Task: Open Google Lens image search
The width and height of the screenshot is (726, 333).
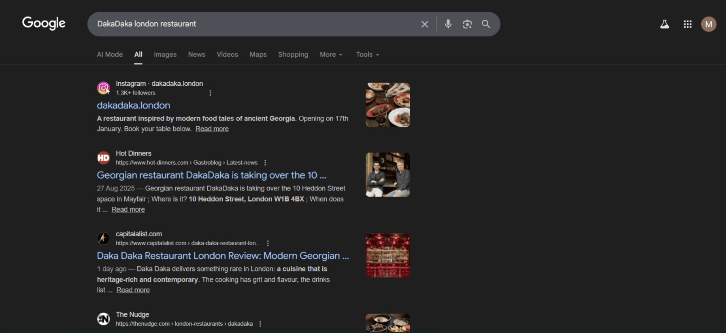Action: pyautogui.click(x=467, y=24)
